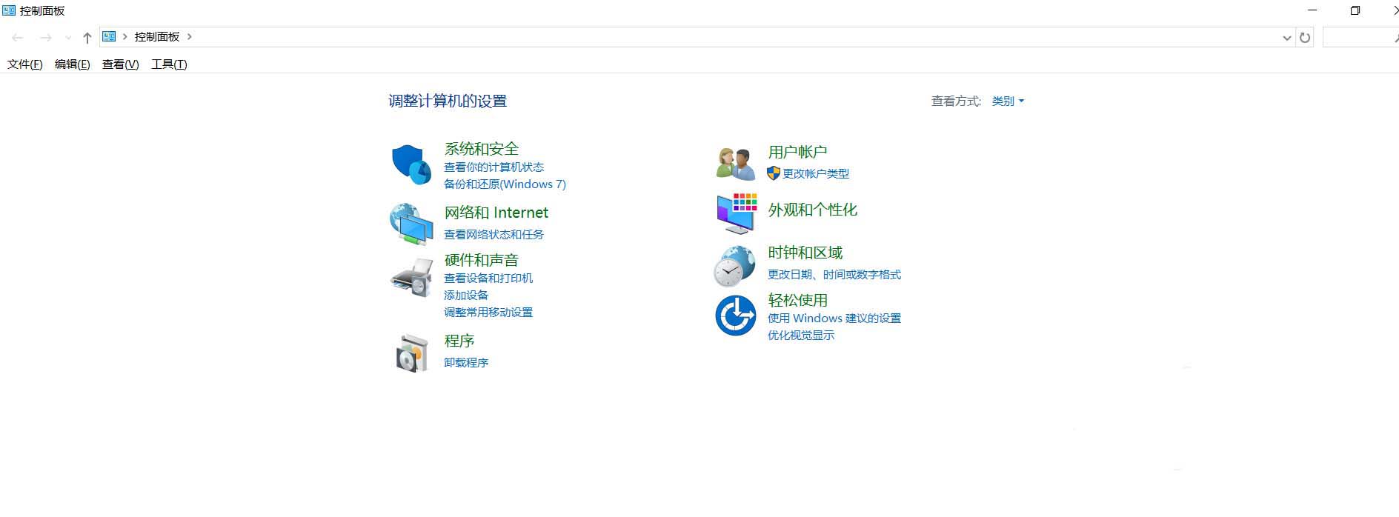Open the 用户帐户 people icon
The height and width of the screenshot is (517, 1399).
(x=735, y=163)
